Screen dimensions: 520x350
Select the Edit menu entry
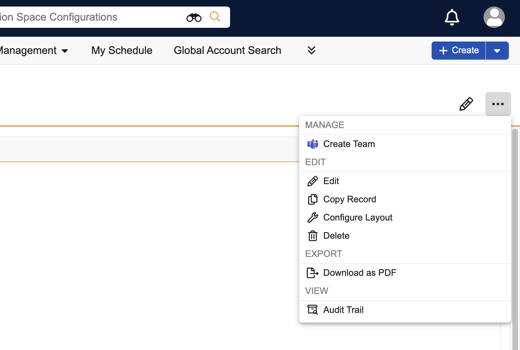click(331, 181)
